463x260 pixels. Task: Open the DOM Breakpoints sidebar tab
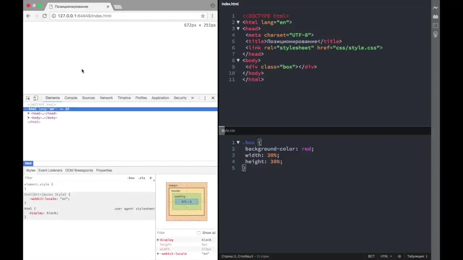click(x=79, y=170)
